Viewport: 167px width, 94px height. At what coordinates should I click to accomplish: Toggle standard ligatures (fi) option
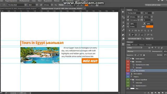pyautogui.click(x=129, y=35)
